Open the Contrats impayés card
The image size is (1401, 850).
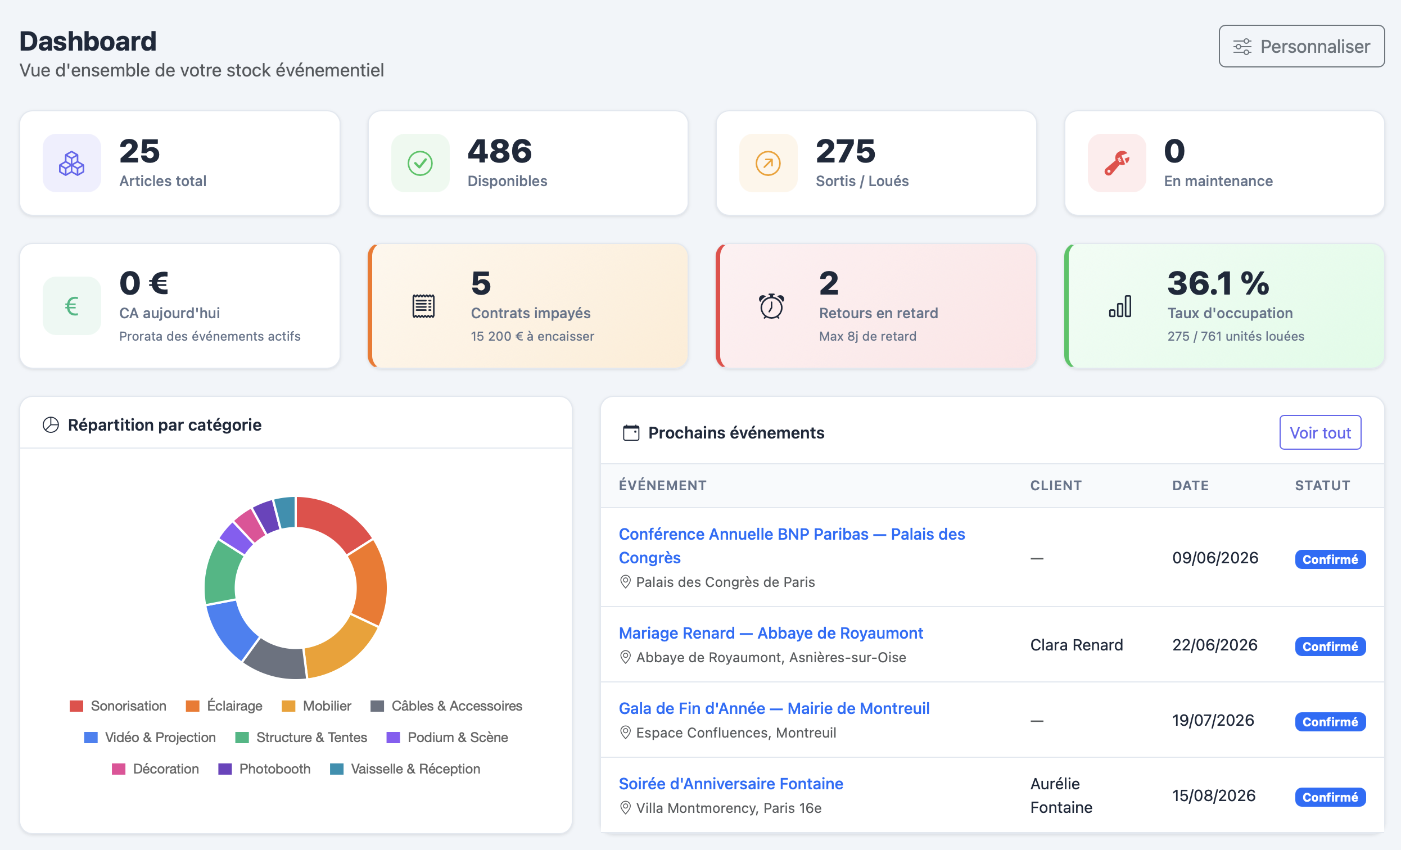coord(528,306)
